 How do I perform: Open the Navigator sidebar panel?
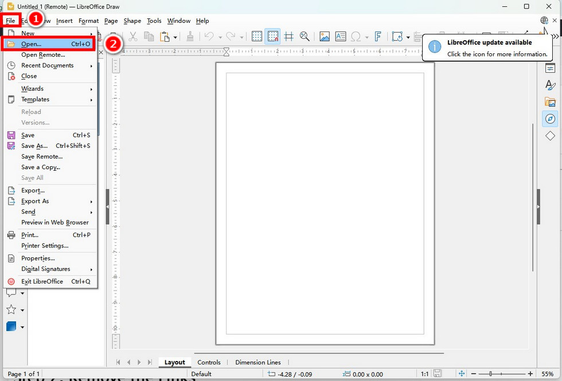[551, 119]
